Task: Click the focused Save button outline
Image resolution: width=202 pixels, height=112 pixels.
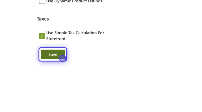Action: tap(53, 54)
